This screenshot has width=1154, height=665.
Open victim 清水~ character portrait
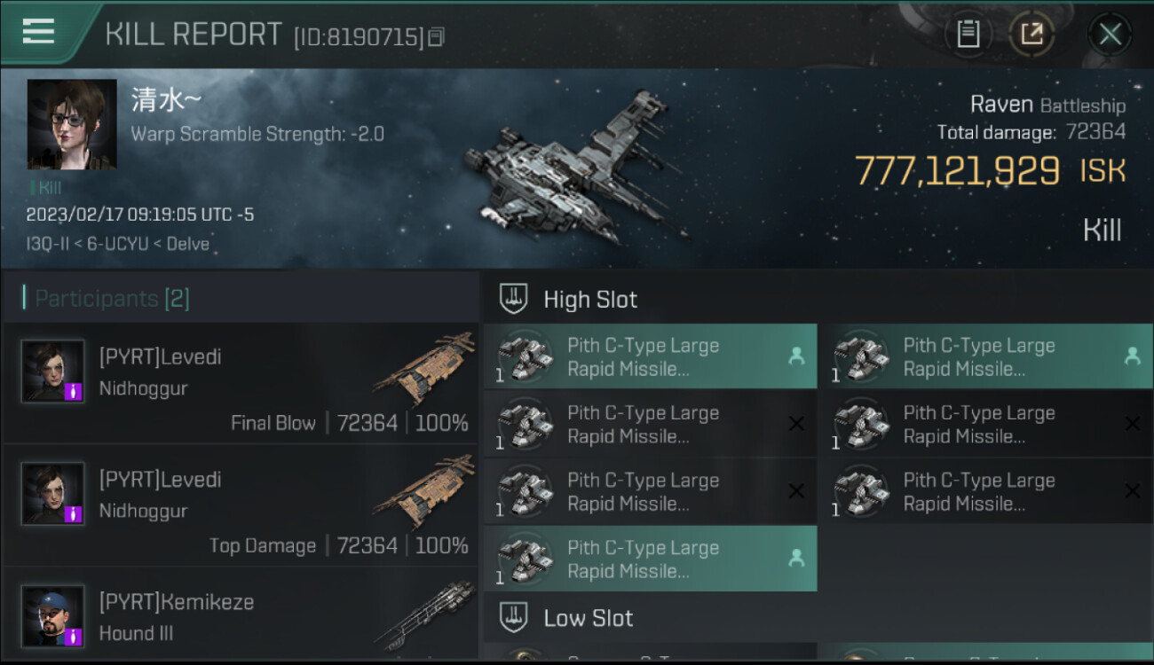click(x=72, y=124)
